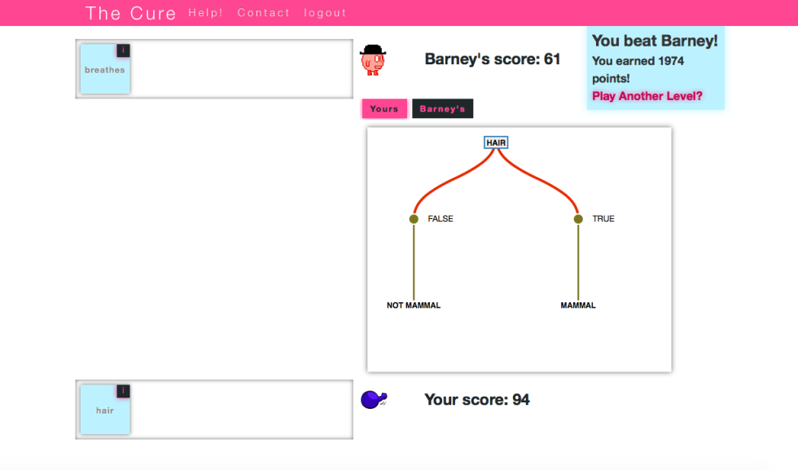Viewport: 798px width, 470px height.
Task: Click The Cure site title
Action: [130, 13]
